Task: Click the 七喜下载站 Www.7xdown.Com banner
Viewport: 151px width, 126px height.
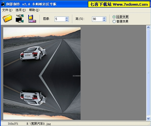Action: point(119,4)
